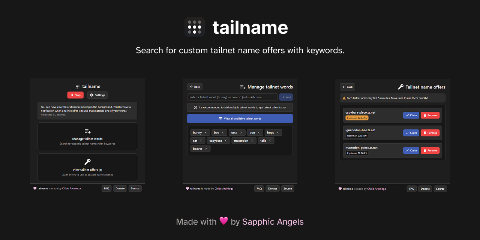This screenshot has width=480, height=240.
Task: Remove mastodon-pence.ts.net offer
Action: 430,150
